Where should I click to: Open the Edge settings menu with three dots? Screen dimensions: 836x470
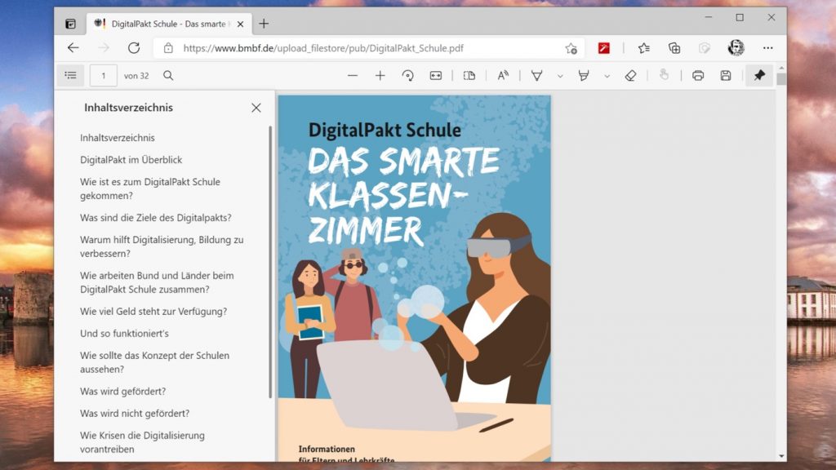tap(767, 48)
